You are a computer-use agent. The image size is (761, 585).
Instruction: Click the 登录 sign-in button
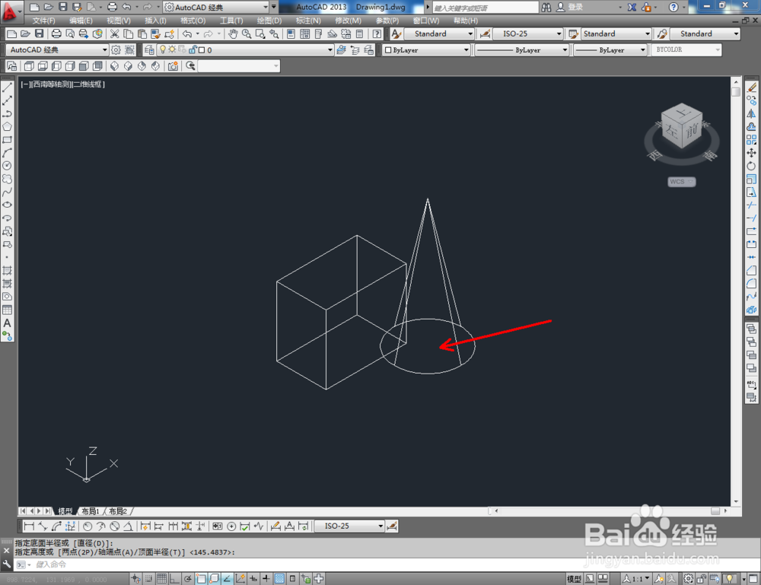click(x=570, y=8)
